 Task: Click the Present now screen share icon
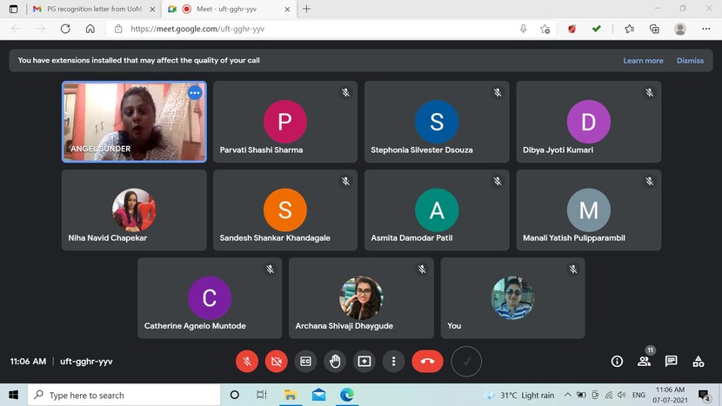[x=364, y=361]
